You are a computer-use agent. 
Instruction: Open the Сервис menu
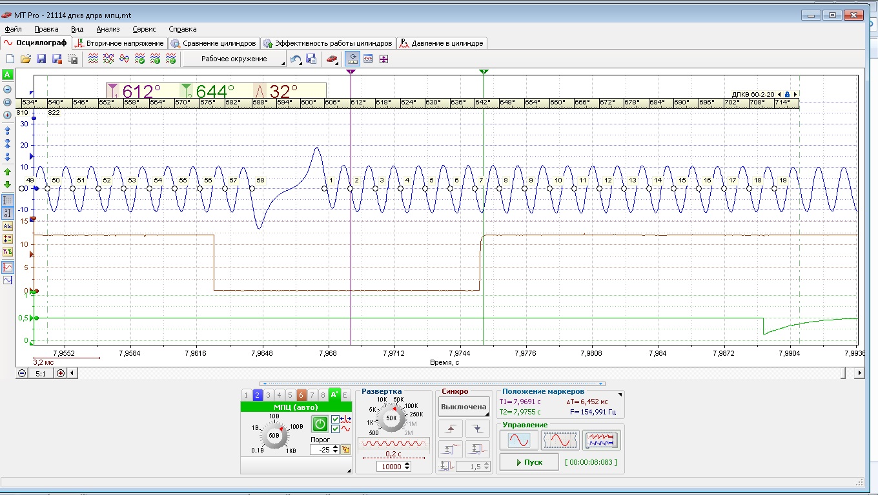tap(144, 29)
